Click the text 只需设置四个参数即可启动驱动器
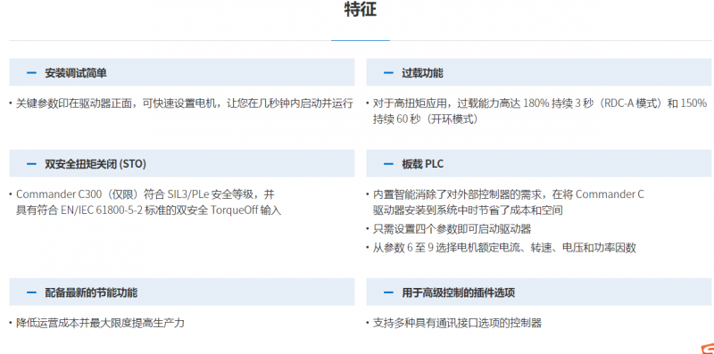Image resolution: width=714 pixels, height=354 pixels. point(452,229)
